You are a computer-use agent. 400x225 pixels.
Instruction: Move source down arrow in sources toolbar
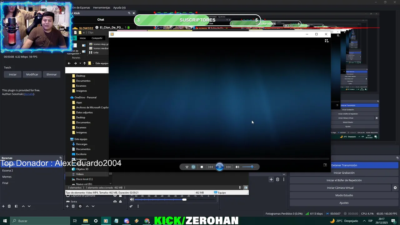click(x=93, y=206)
